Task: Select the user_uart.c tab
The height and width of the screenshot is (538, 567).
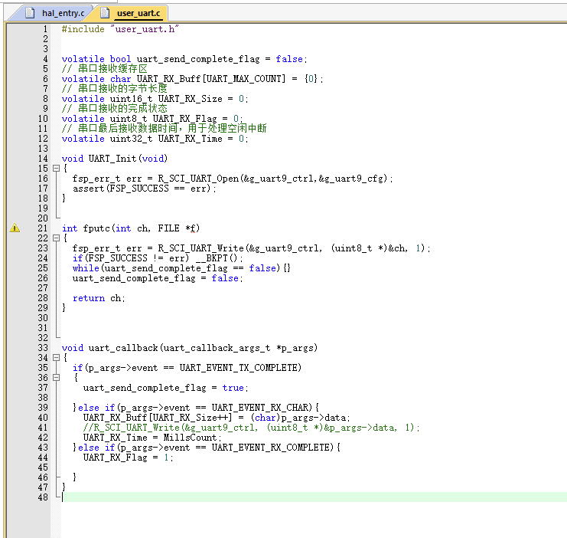Action: tap(138, 13)
